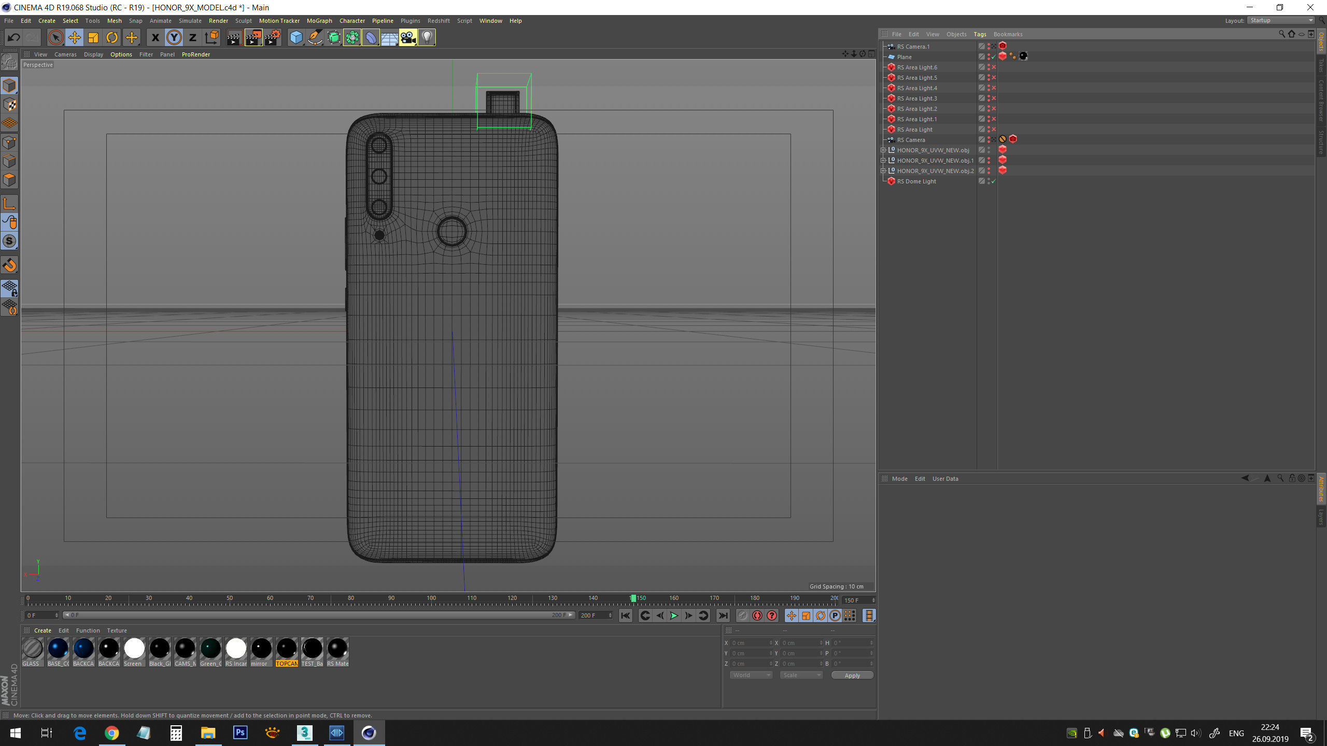The width and height of the screenshot is (1327, 746).
Task: Open the Redshift menu
Action: pos(438,21)
